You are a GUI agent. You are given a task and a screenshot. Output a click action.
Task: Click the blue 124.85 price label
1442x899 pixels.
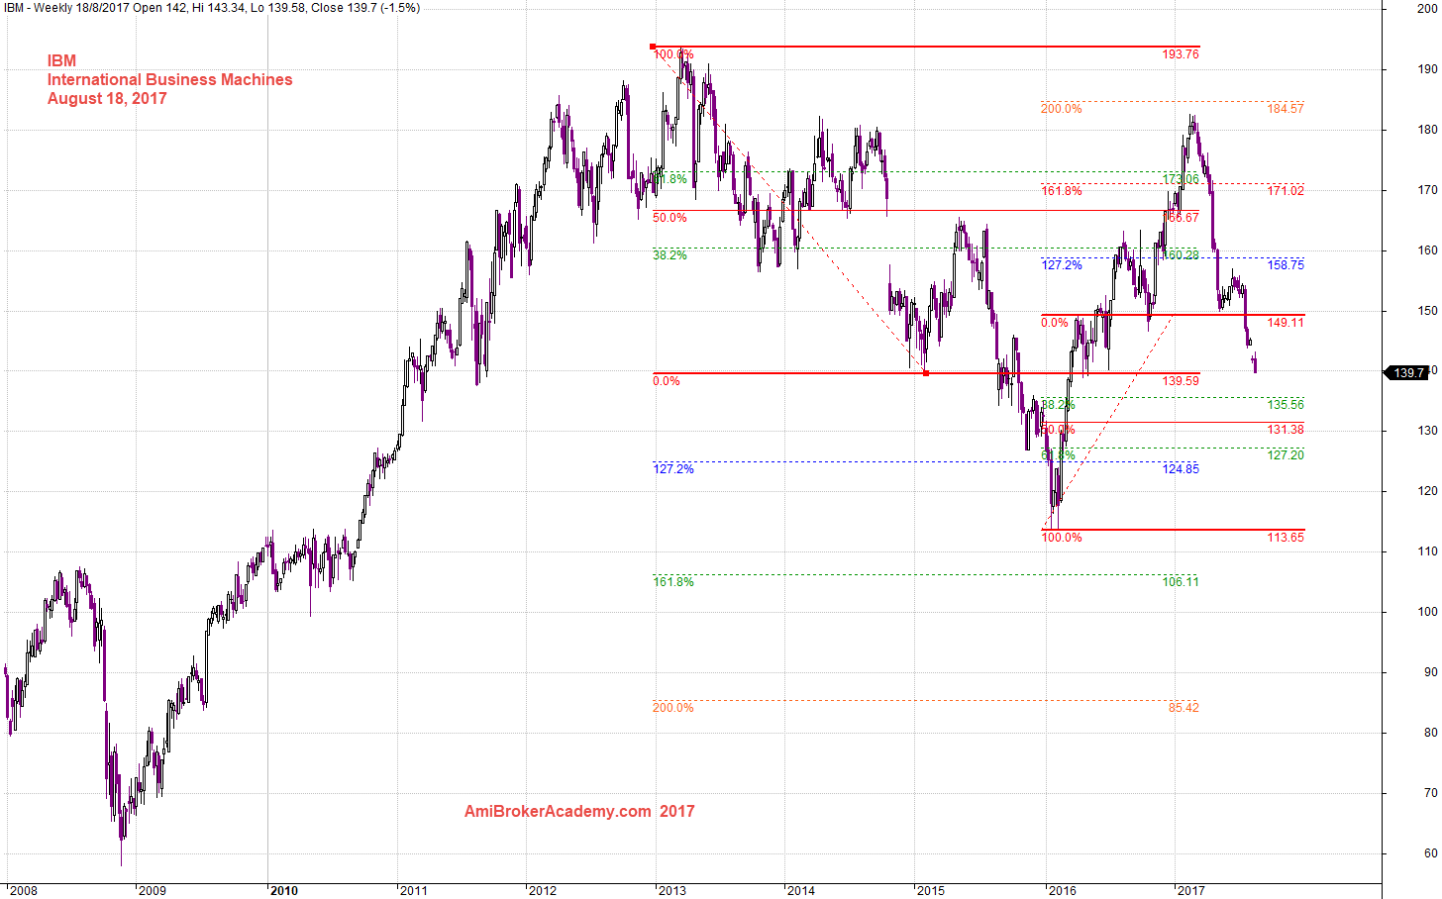pyautogui.click(x=1181, y=469)
